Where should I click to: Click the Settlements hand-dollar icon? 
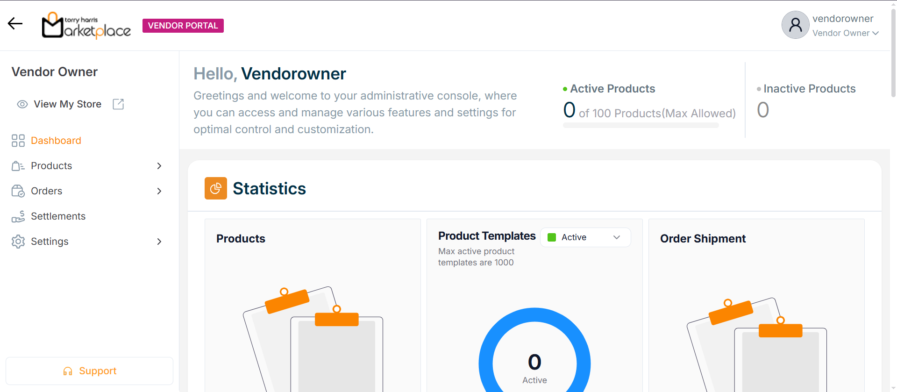tap(18, 216)
